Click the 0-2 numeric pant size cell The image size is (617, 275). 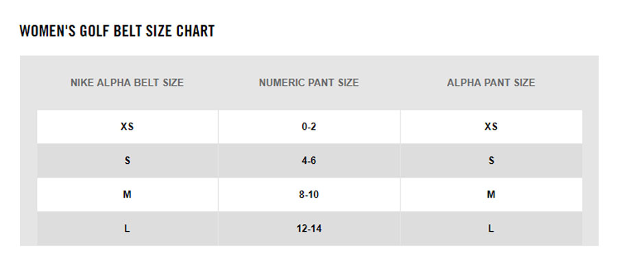308,127
